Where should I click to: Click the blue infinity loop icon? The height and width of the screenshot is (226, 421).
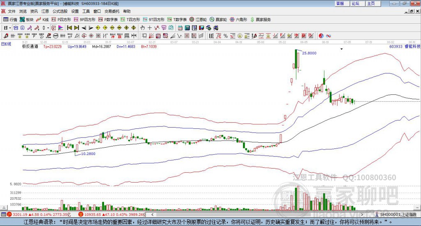(328, 36)
